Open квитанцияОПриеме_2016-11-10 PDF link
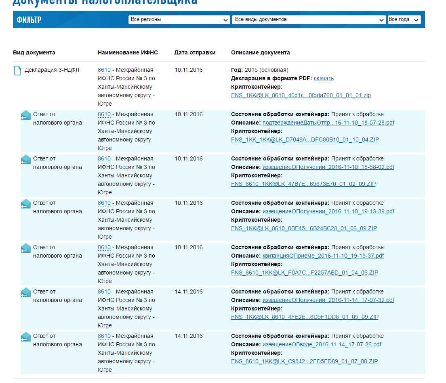446x383 pixels. pyautogui.click(x=323, y=256)
